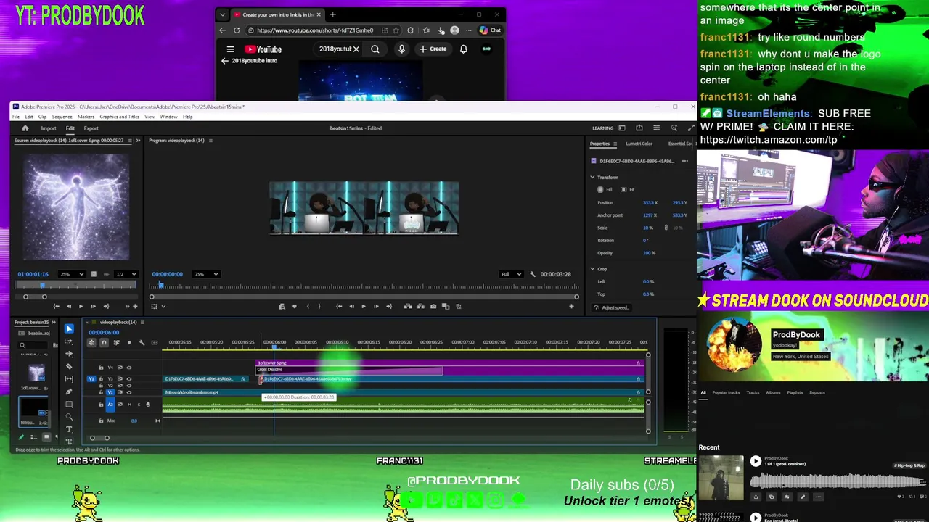Step forward one frame in Program monitor
This screenshot has width=929, height=522.
(376, 306)
